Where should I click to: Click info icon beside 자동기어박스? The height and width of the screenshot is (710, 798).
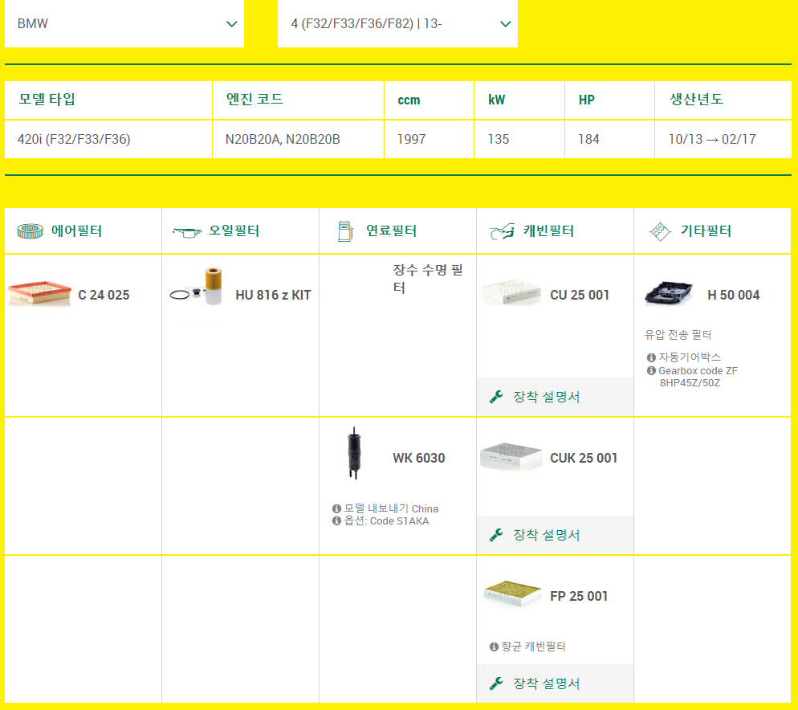(x=651, y=357)
